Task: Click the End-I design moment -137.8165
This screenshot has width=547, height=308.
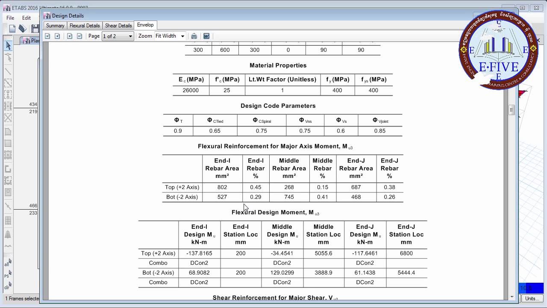Action: (x=199, y=253)
